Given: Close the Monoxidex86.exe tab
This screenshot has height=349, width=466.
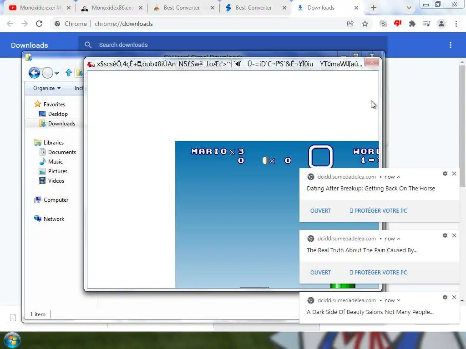Looking at the screenshot, I should tap(141, 8).
